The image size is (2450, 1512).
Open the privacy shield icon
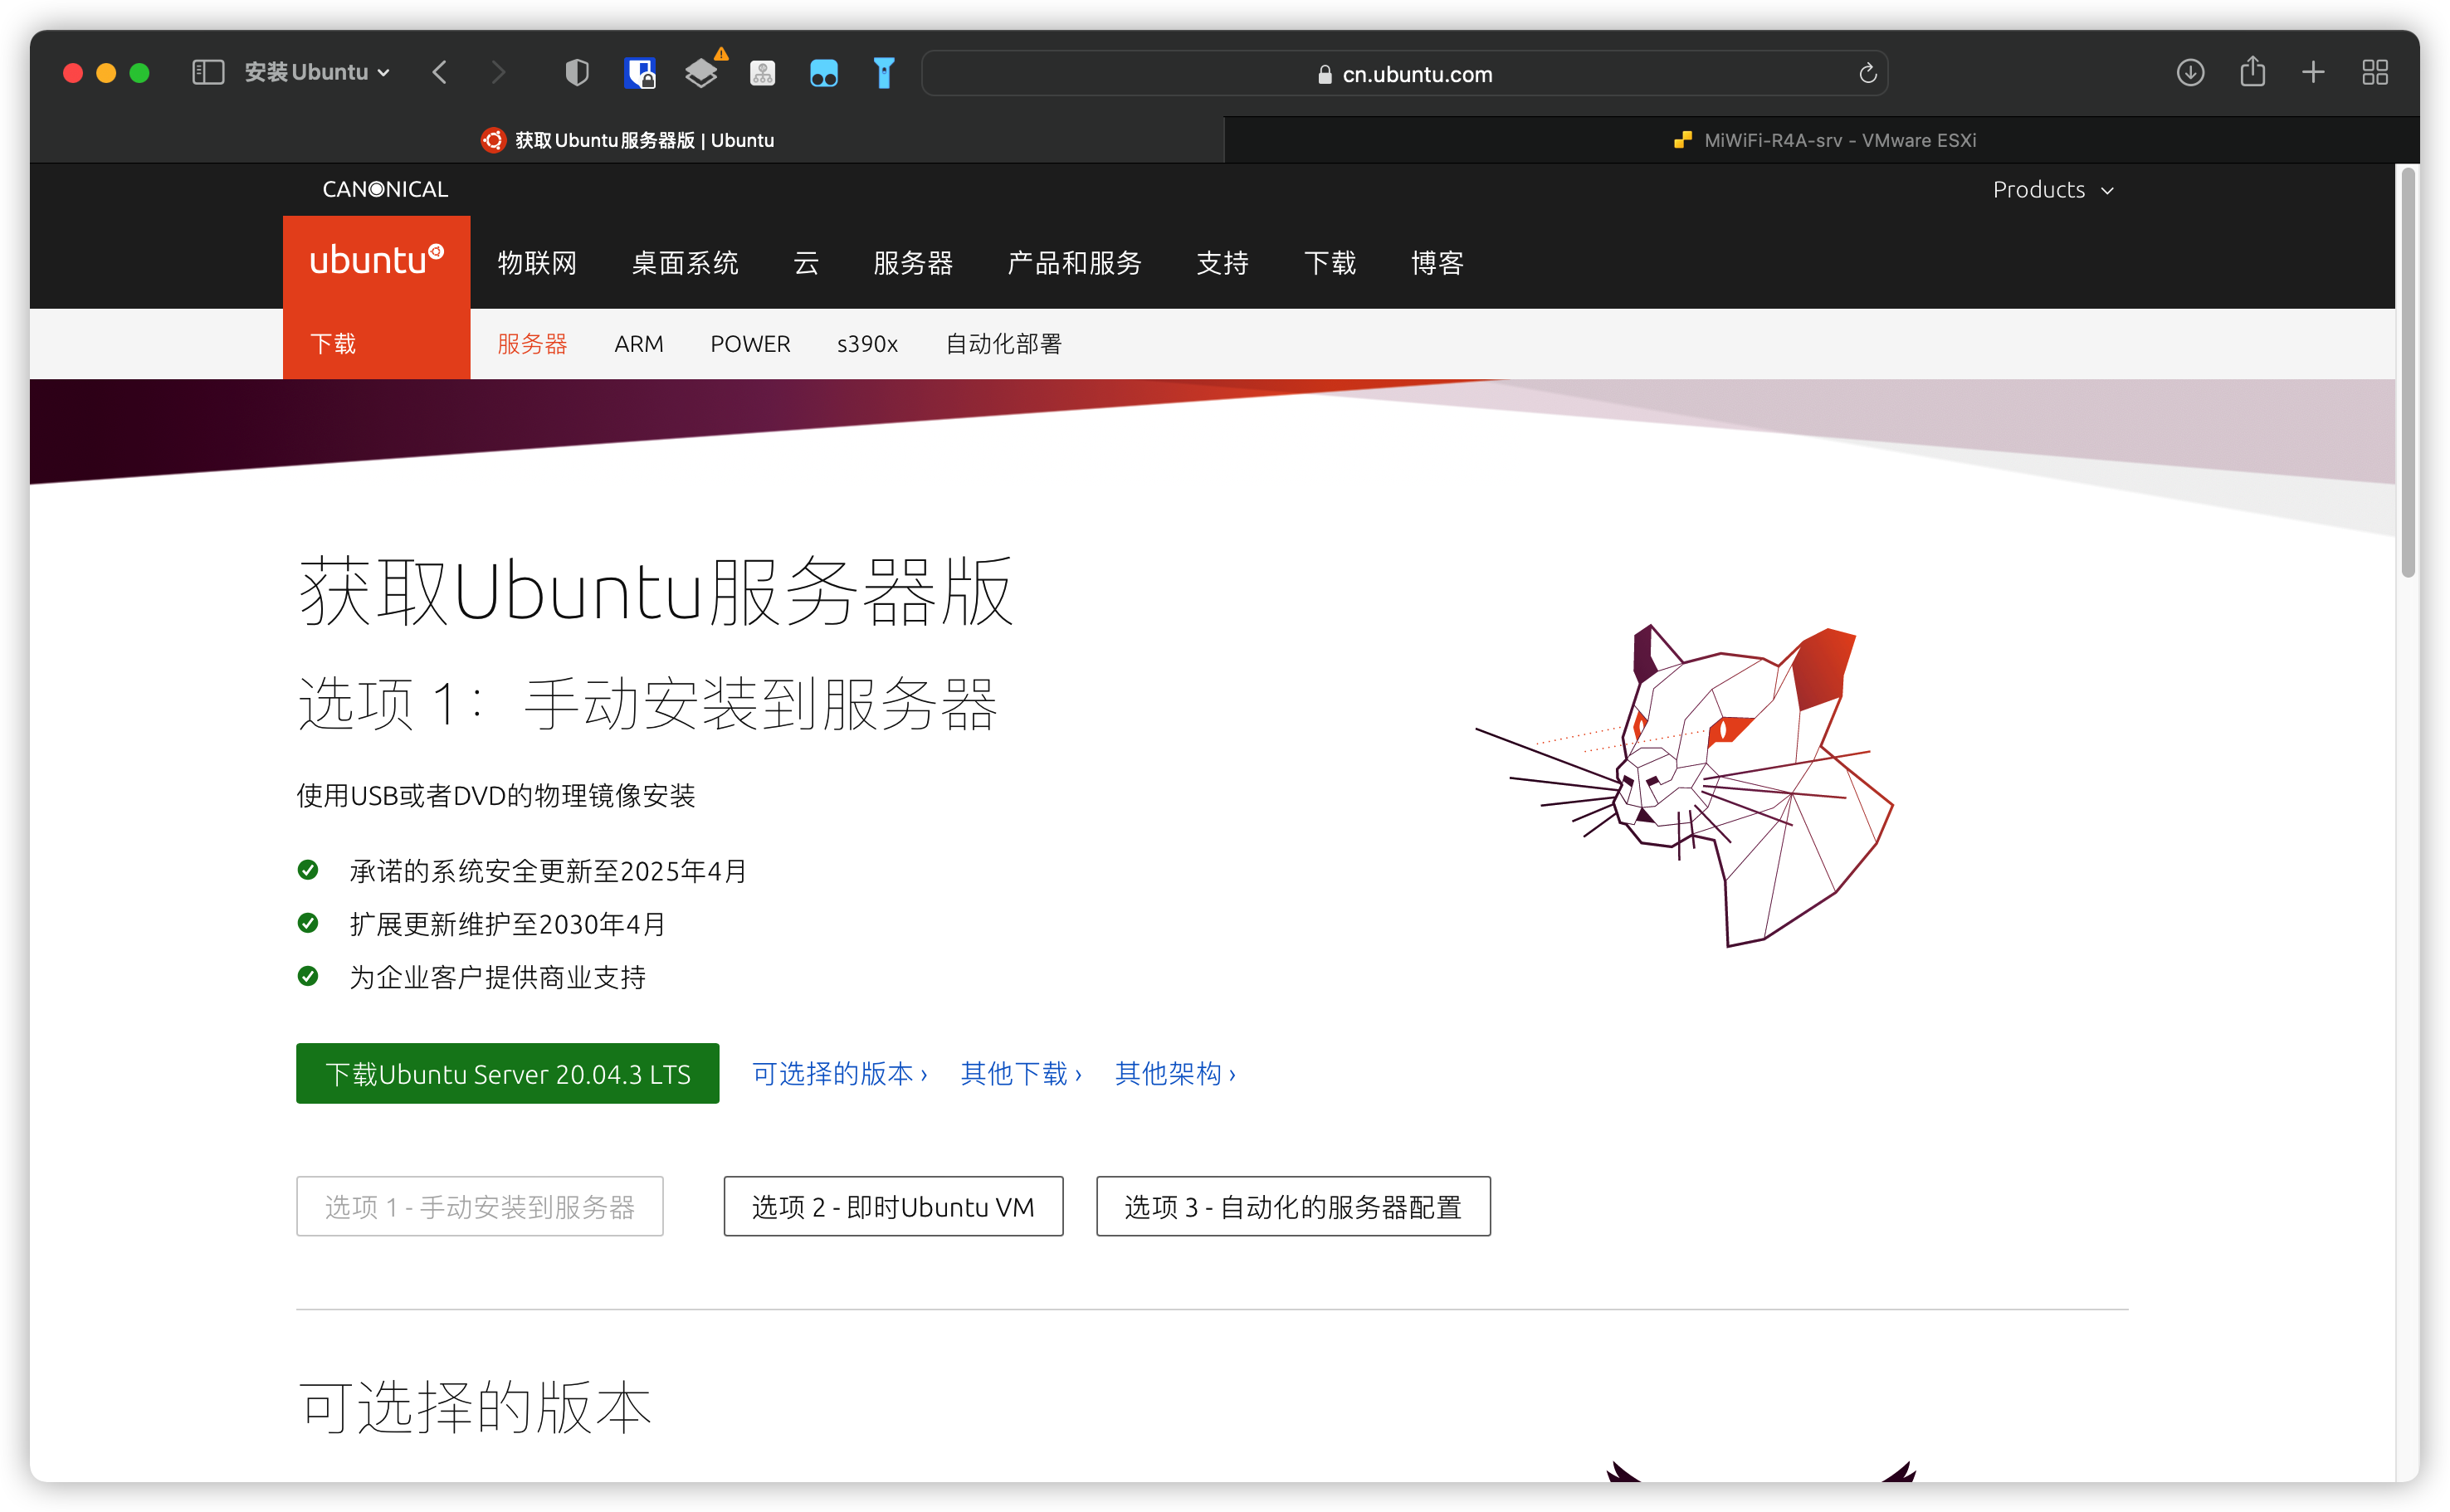point(577,72)
